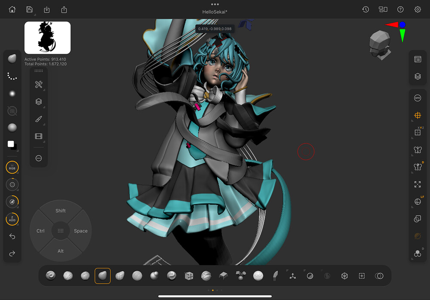This screenshot has height=300, width=430.
Task: Select the grid mesh brush
Action: point(120,276)
